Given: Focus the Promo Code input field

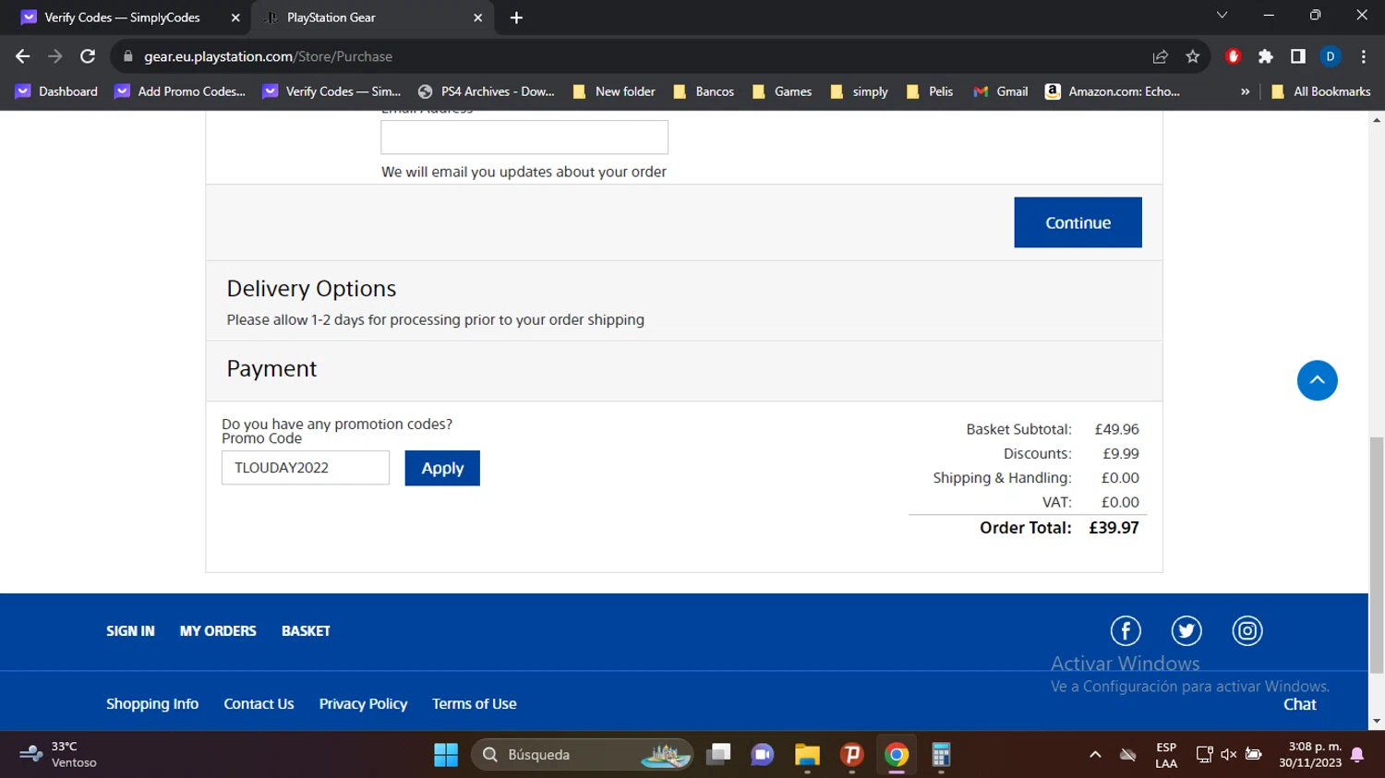Looking at the screenshot, I should [x=306, y=468].
